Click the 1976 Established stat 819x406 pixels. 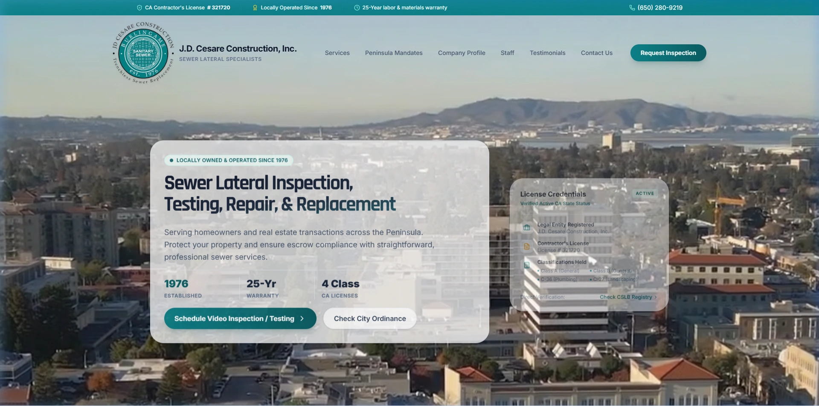point(183,288)
